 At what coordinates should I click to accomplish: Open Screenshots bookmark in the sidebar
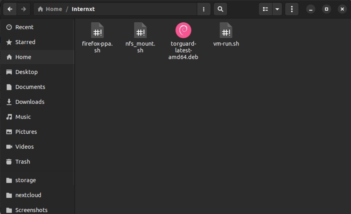pyautogui.click(x=37, y=210)
